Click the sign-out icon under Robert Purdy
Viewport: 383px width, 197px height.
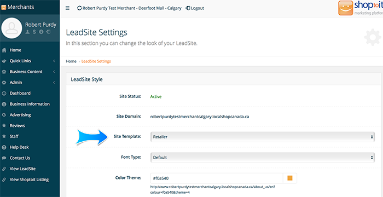pyautogui.click(x=48, y=32)
